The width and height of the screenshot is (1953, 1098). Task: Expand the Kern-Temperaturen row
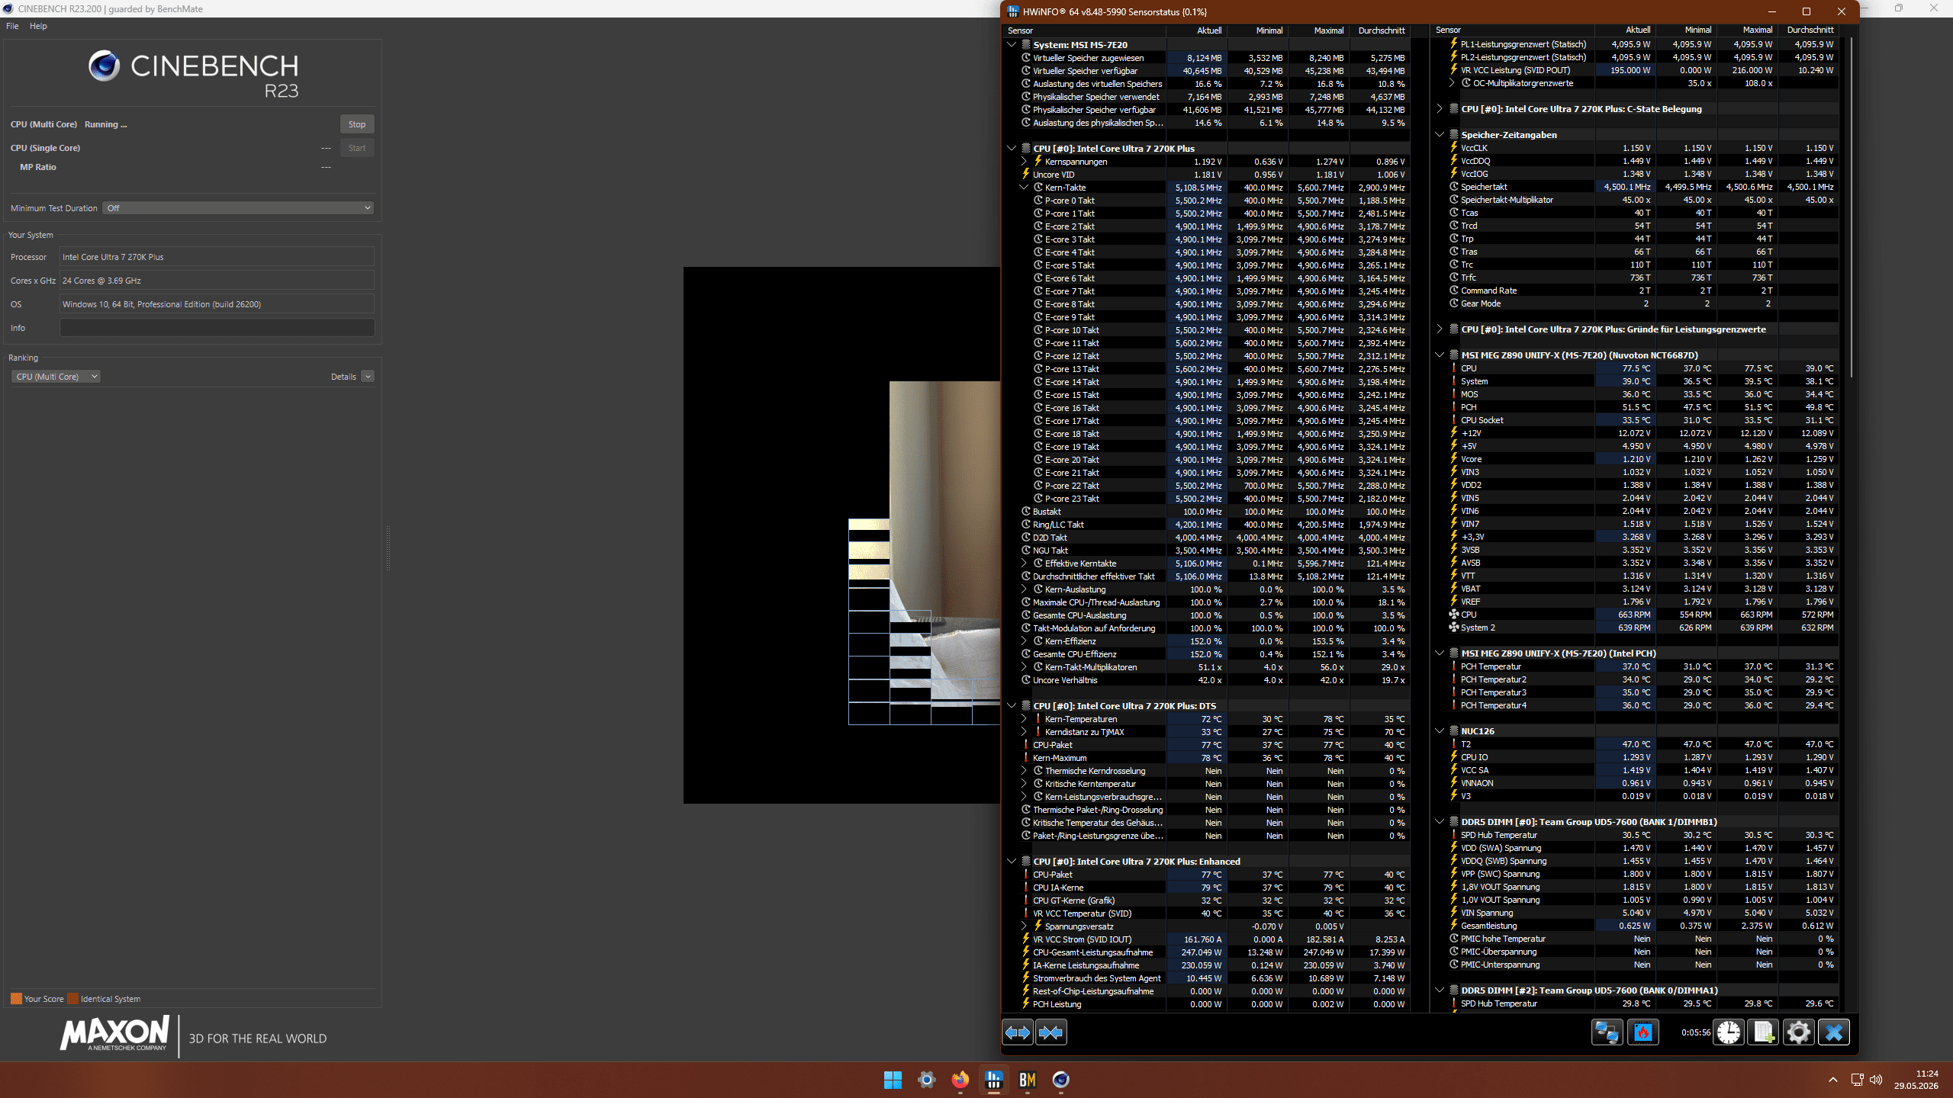pyautogui.click(x=1024, y=719)
